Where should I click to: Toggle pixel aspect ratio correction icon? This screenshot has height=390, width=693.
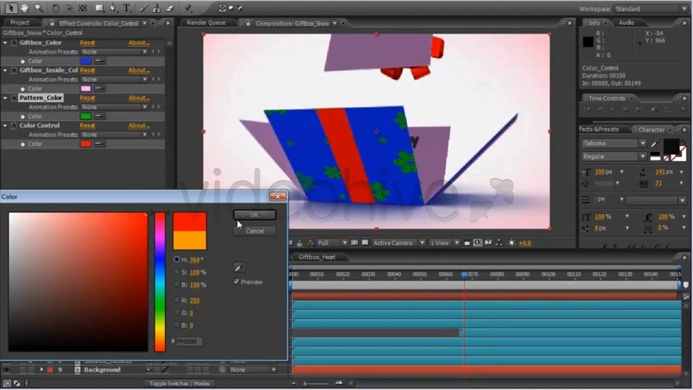(467, 243)
